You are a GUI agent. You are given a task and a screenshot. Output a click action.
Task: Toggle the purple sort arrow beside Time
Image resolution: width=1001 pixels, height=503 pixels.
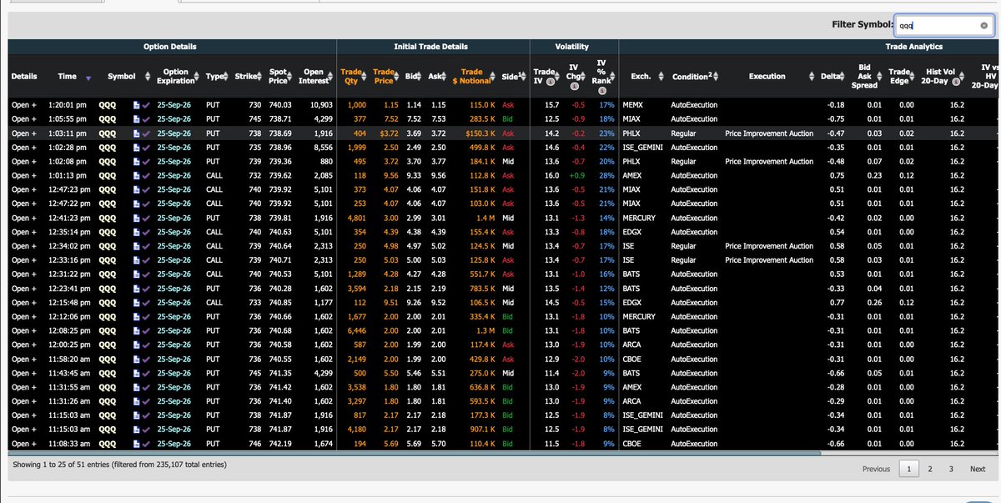tap(89, 78)
